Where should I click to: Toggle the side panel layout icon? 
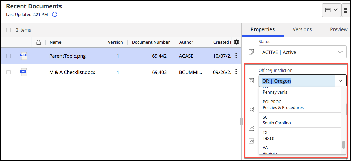click(347, 11)
